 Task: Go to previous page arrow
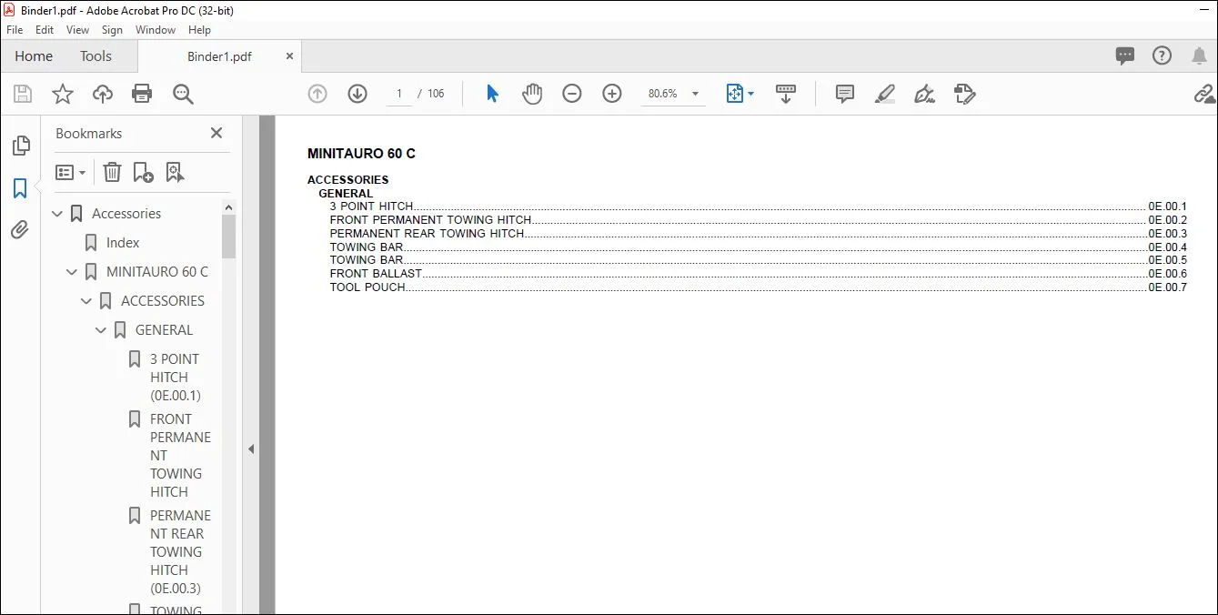317,94
